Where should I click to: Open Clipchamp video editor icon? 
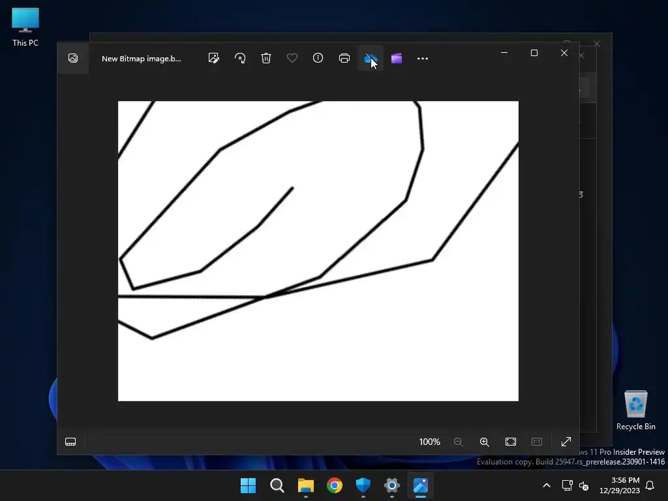[397, 58]
